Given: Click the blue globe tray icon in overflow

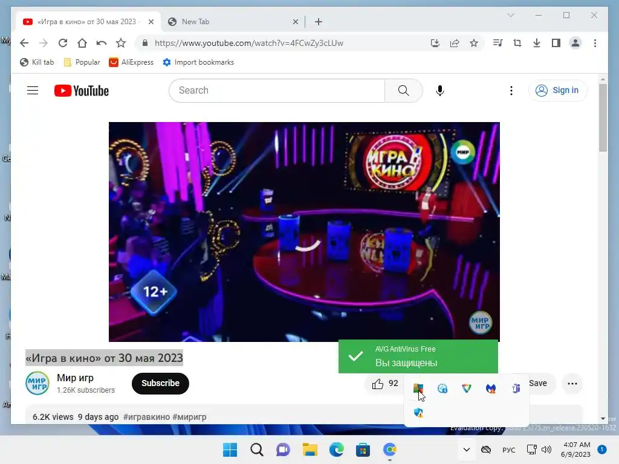Looking at the screenshot, I should pyautogui.click(x=442, y=388).
